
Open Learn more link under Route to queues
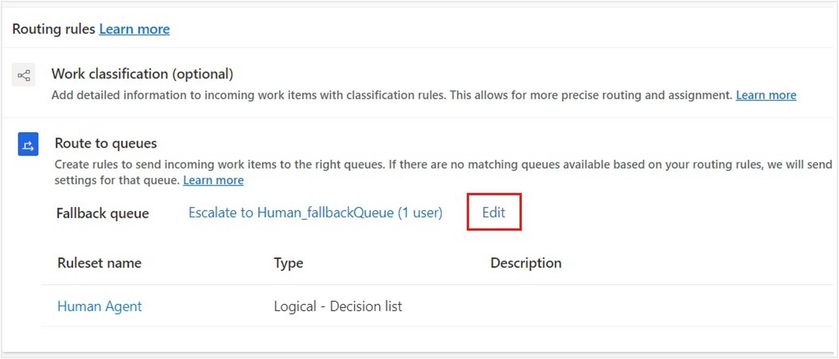pyautogui.click(x=213, y=180)
